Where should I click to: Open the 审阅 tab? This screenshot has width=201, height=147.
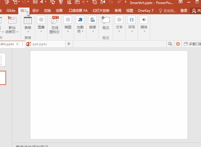[118, 11]
